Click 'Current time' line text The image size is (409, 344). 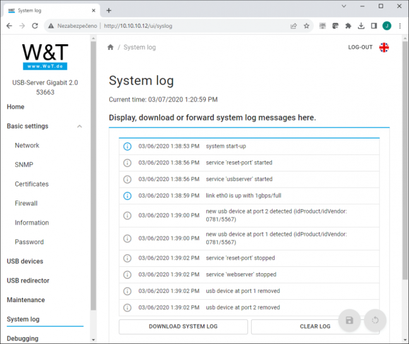(x=163, y=99)
